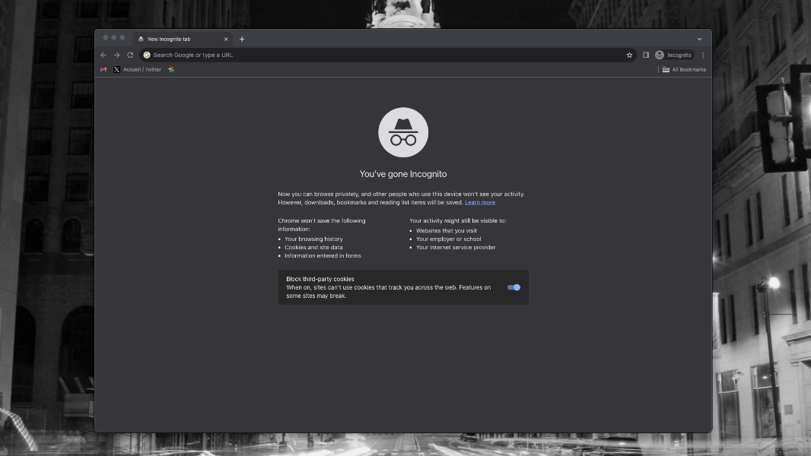Click the Incognito spy logo graphic
811x456 pixels.
point(402,131)
